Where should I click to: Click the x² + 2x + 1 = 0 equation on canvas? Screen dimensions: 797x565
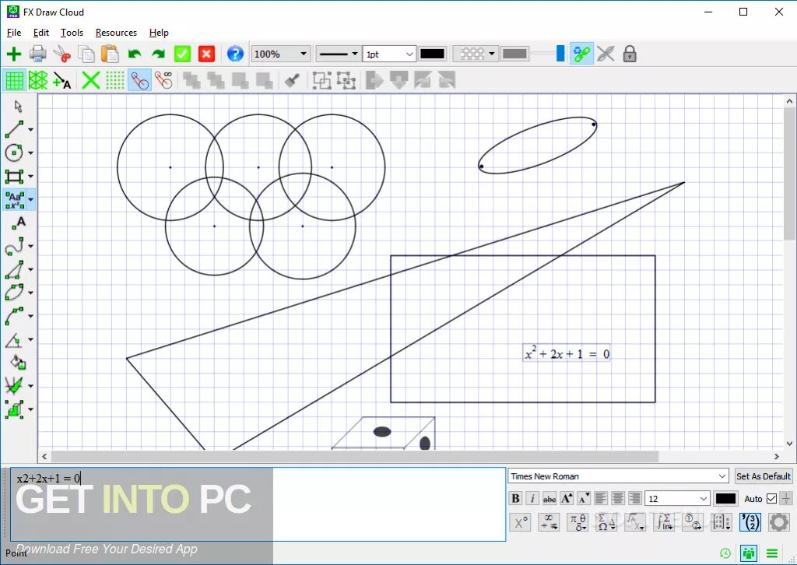(x=567, y=353)
